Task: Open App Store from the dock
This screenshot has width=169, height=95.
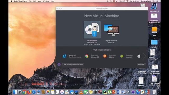Action: coord(138,92)
